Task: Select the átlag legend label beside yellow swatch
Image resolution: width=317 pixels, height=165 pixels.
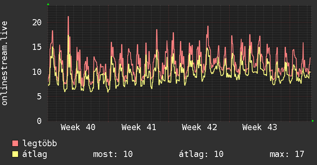Action: (x=35, y=154)
